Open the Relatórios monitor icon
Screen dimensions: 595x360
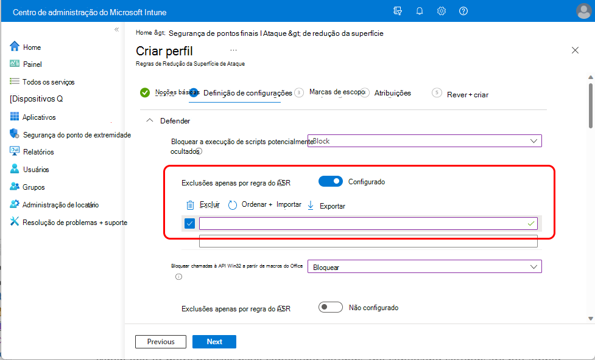tap(15, 151)
